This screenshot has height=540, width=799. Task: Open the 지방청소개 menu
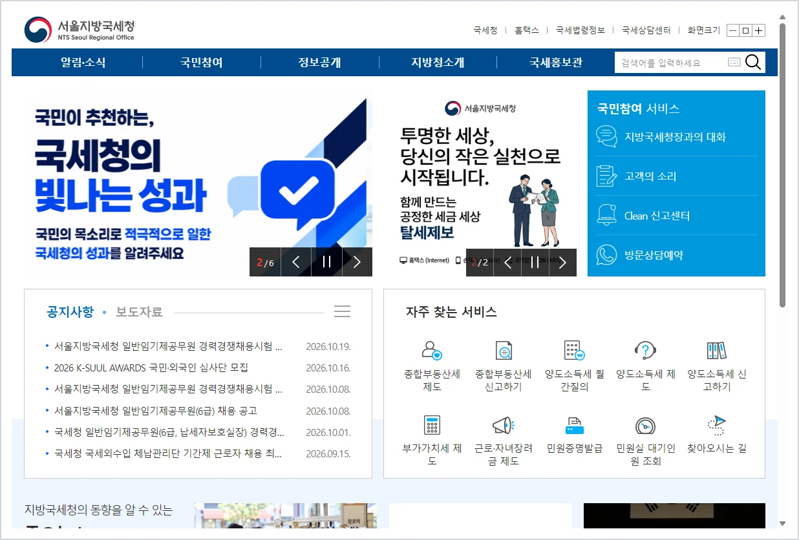tap(438, 63)
